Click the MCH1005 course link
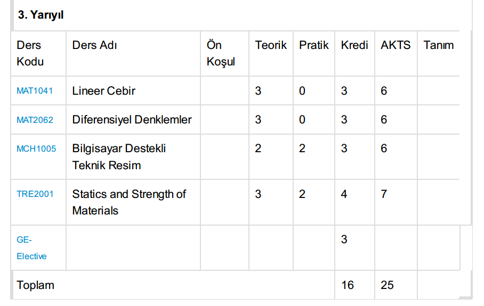484x306 pixels. (36, 148)
